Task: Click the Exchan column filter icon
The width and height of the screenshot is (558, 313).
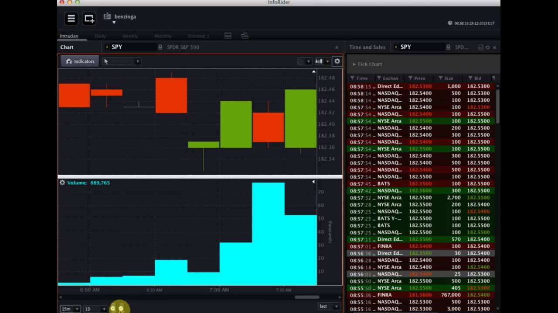Action: (379, 78)
